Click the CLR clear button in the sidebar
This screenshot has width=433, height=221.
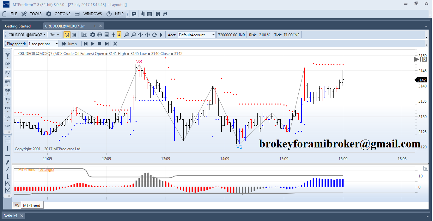pos(8,125)
